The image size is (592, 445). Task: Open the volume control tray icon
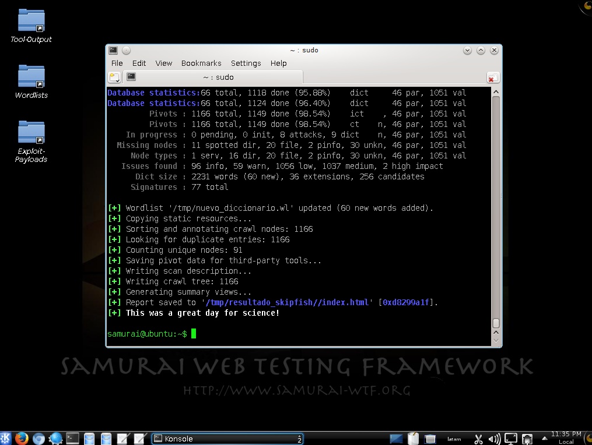[494, 439]
